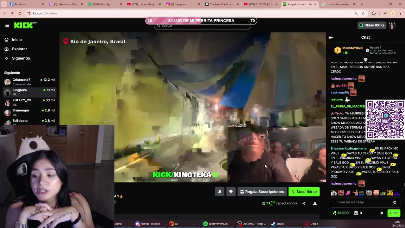The image size is (405, 228).
Task: Click the Buscar search field
Action: 202,26
